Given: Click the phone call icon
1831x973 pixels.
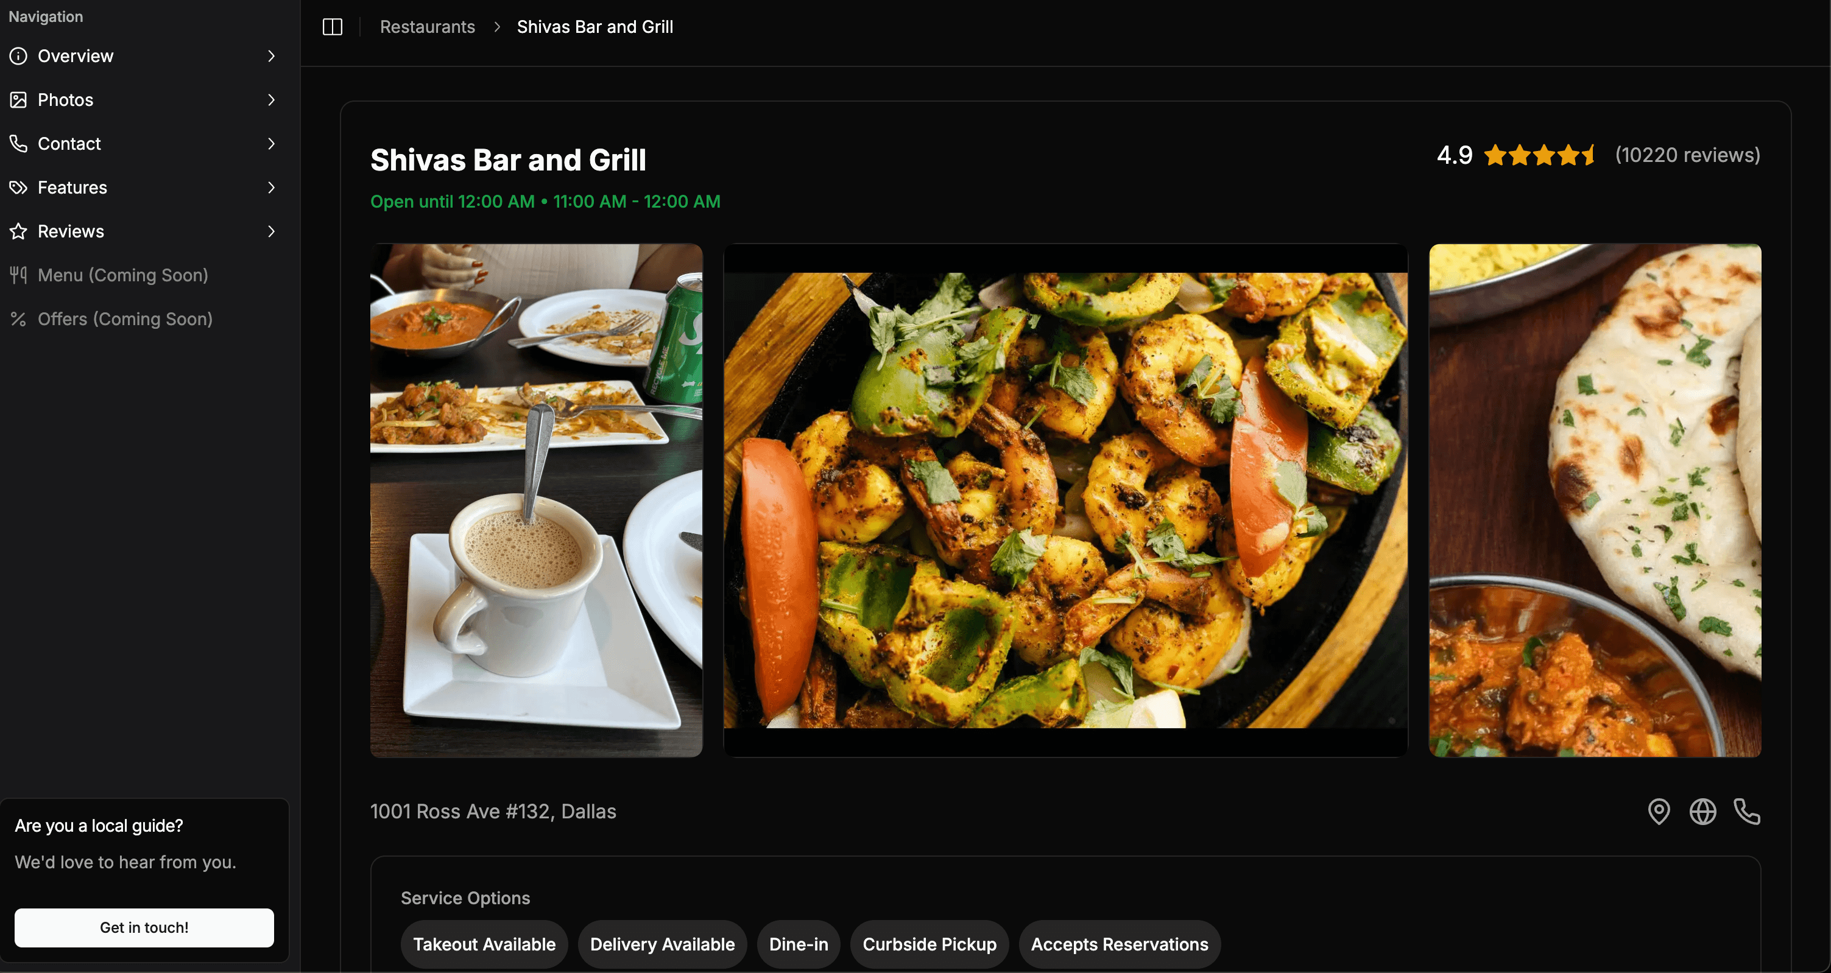Looking at the screenshot, I should point(1746,811).
